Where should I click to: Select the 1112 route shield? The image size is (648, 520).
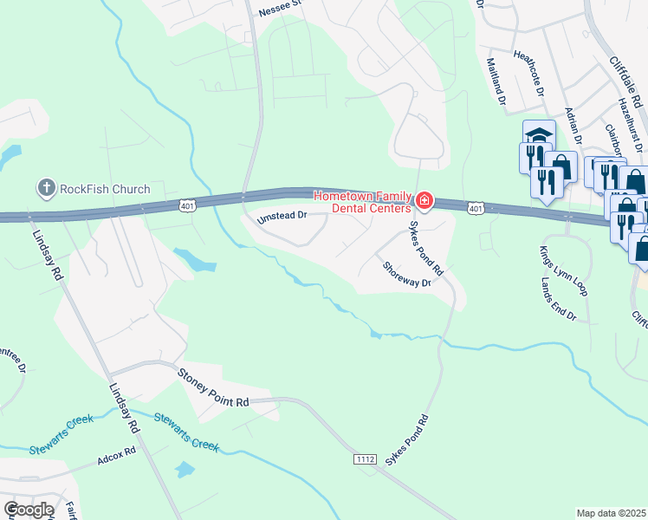pos(365,459)
